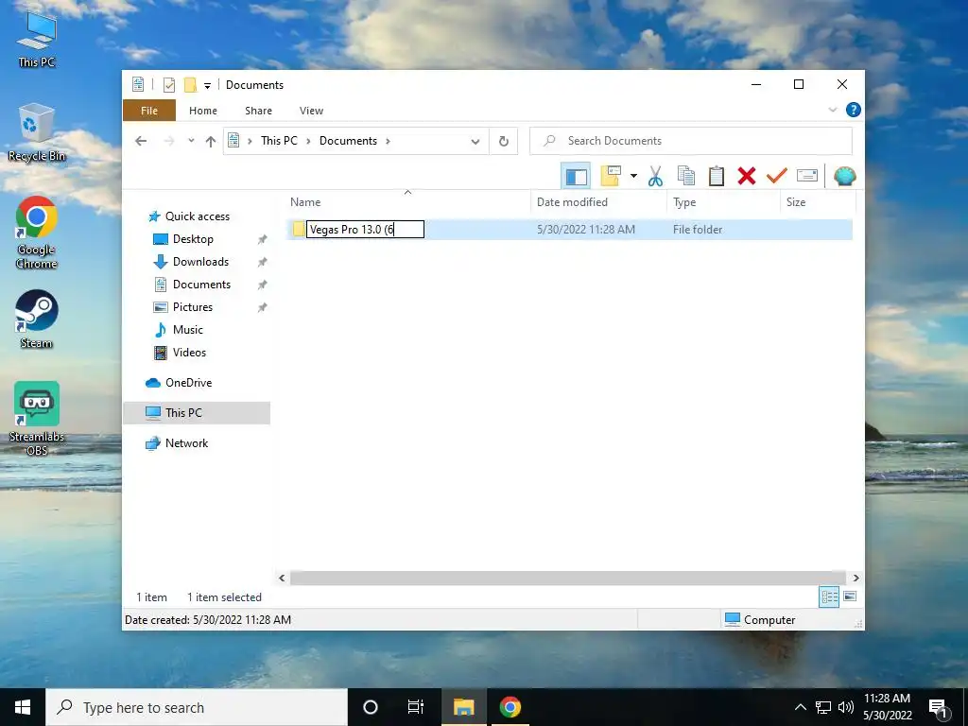Image resolution: width=968 pixels, height=726 pixels.
Task: Click the globe shell icon in the toolbar
Action: (844, 176)
